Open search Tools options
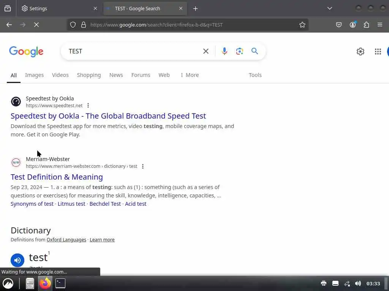The image size is (389, 291). [x=255, y=75]
